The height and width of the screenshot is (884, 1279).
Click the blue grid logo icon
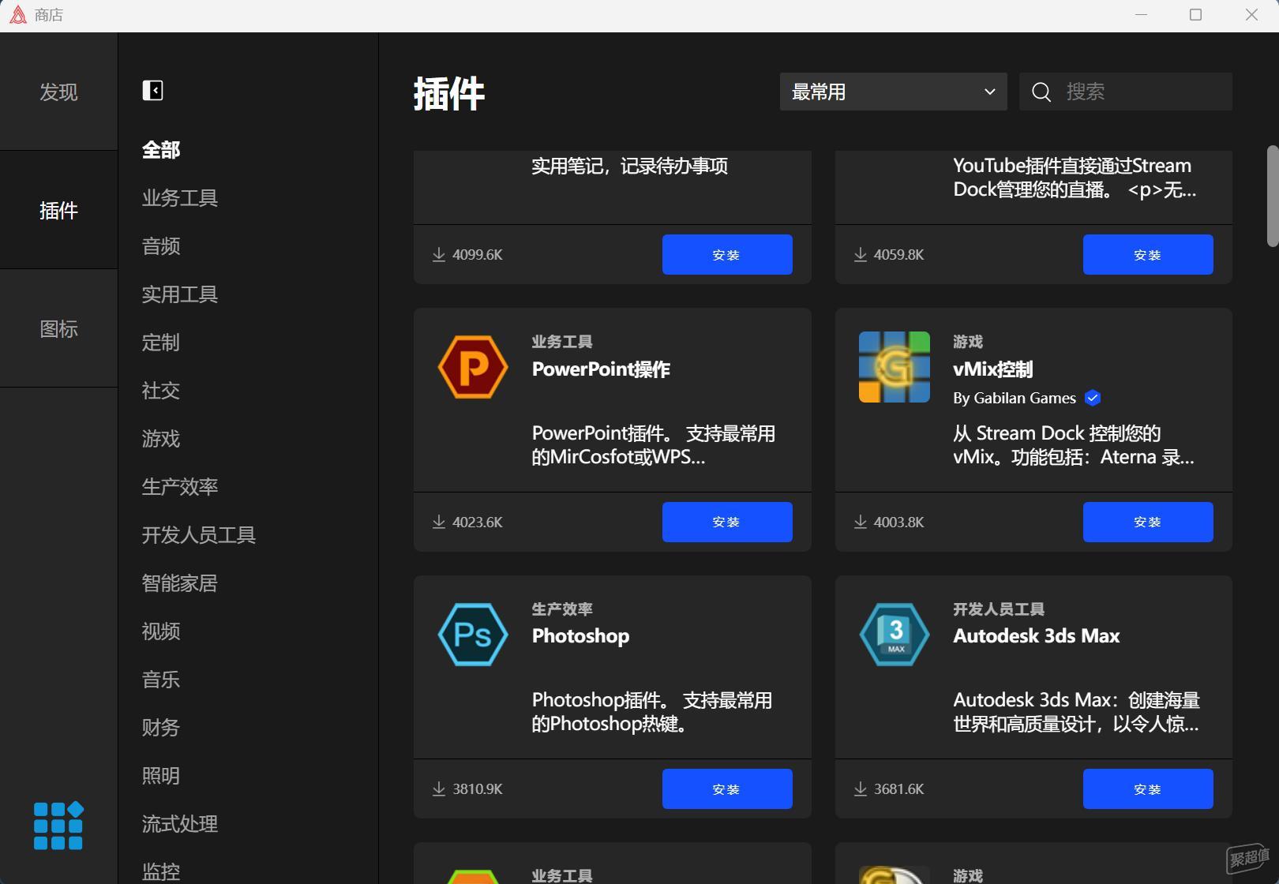pyautogui.click(x=58, y=826)
